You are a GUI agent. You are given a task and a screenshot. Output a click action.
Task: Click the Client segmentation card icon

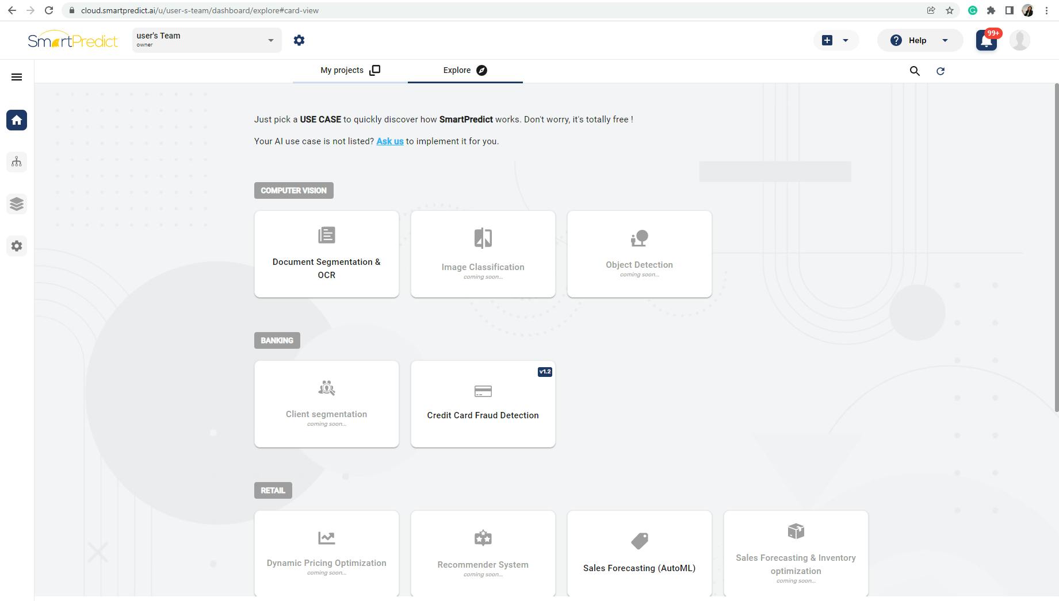(x=327, y=388)
